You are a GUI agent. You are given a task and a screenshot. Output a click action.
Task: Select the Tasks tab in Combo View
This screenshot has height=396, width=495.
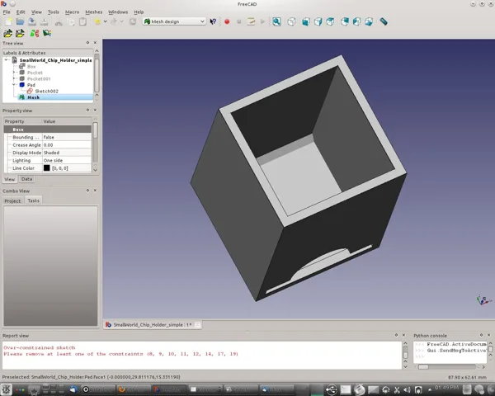pos(34,200)
